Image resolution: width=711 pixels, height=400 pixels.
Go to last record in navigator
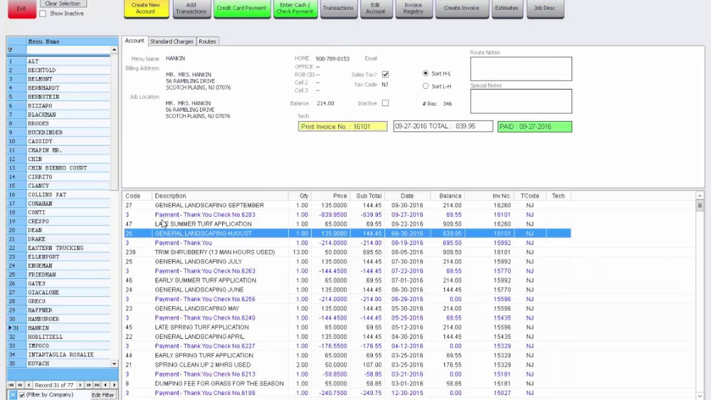97,385
